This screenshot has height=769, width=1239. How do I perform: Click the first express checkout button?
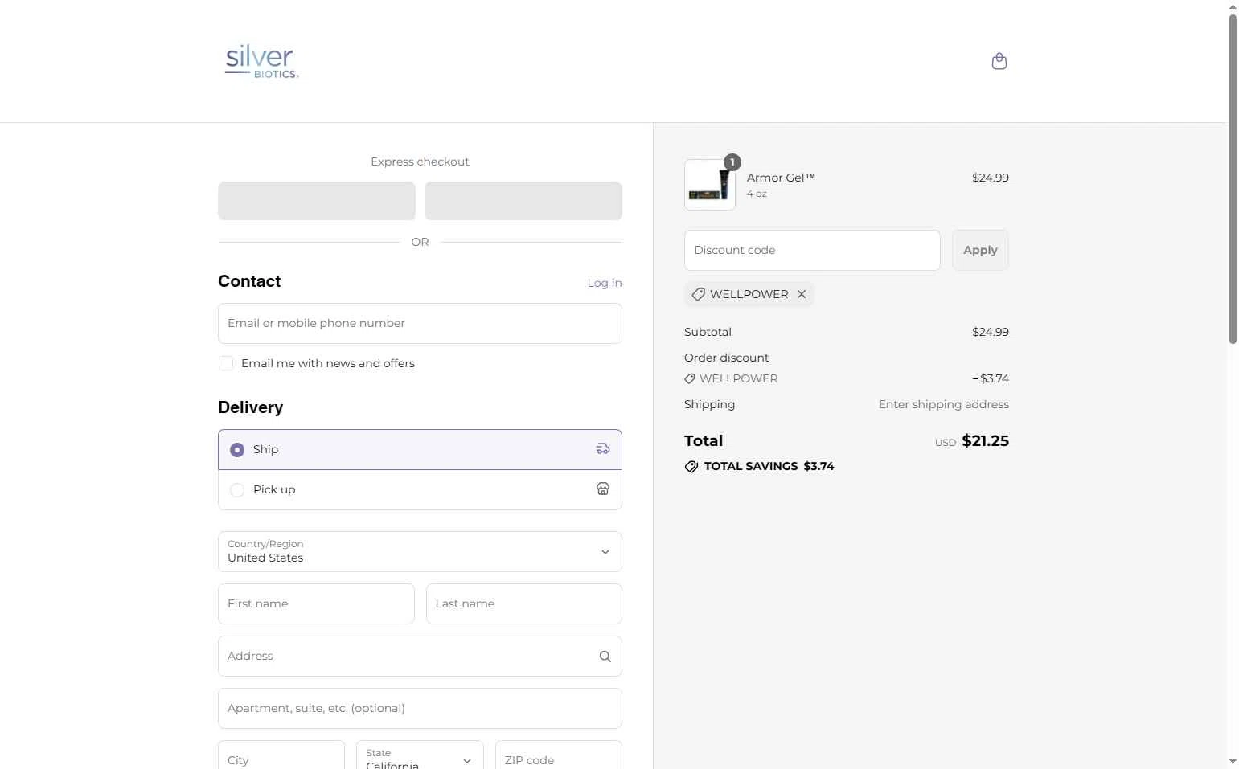tap(317, 201)
